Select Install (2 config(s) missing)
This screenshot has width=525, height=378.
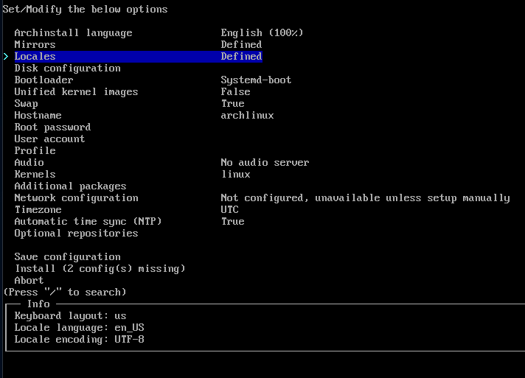[100, 269]
